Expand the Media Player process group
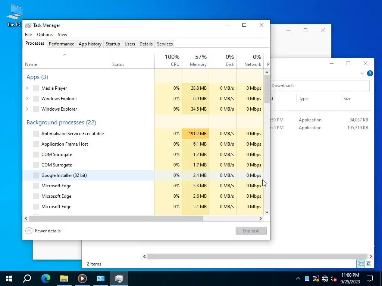382x286 pixels. [x=27, y=88]
